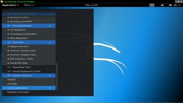Open BeEF service entry
This screenshot has height=103, width=183.
coord(29,80)
